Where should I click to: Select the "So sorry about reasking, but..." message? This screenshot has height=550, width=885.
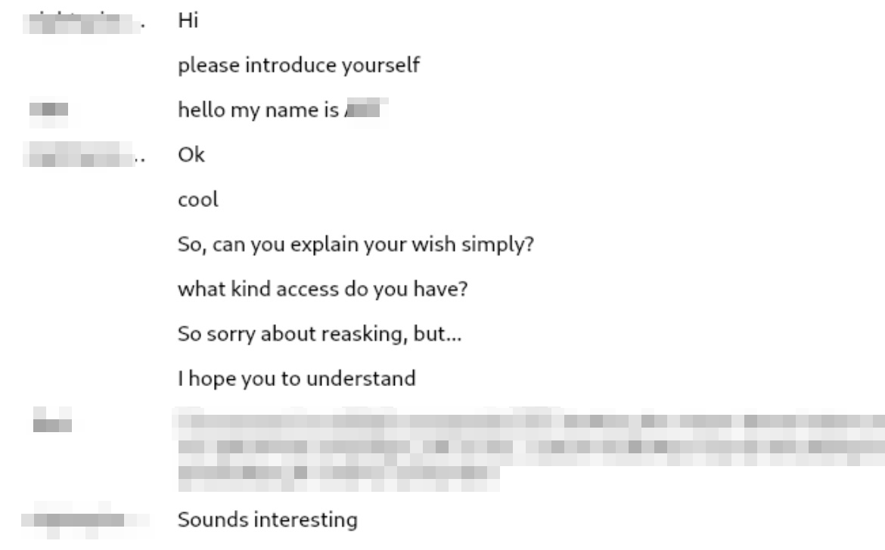[319, 334]
